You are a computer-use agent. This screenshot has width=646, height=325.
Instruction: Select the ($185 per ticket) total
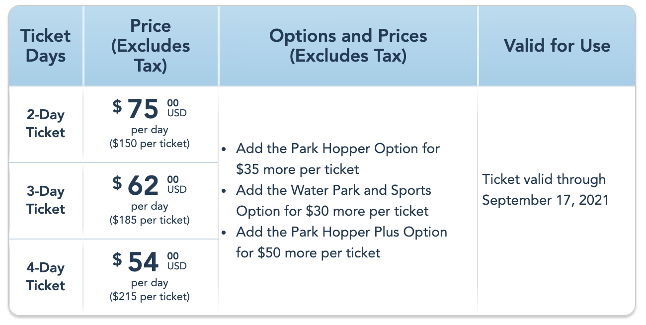[150, 220]
